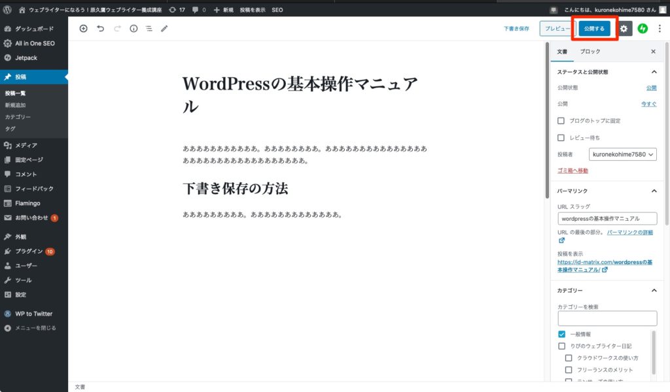This screenshot has height=392, width=670.
Task: Open フィードバック in the sidebar
Action: 34,189
